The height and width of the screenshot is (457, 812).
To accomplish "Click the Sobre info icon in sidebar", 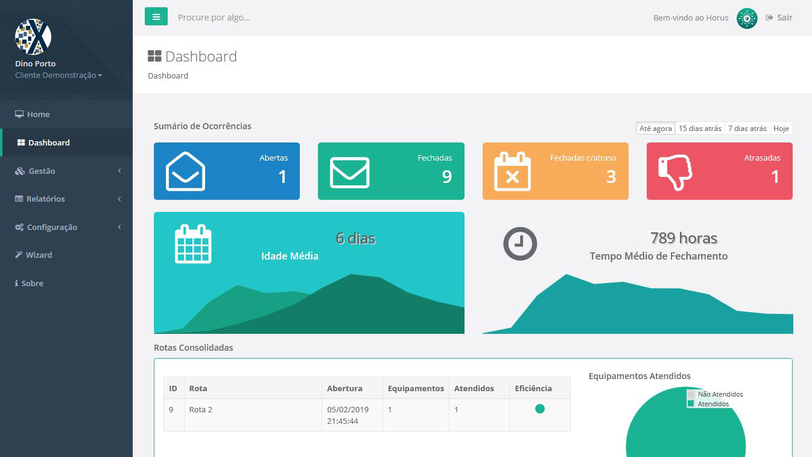I will click(x=16, y=283).
